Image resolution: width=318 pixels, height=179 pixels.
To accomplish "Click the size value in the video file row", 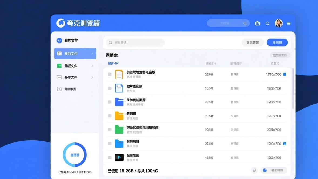I will click(x=209, y=157).
